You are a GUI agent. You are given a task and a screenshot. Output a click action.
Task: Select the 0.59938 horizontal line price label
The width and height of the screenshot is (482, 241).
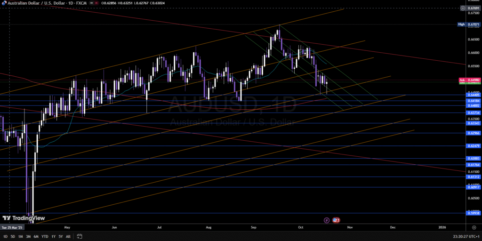[x=474, y=213]
